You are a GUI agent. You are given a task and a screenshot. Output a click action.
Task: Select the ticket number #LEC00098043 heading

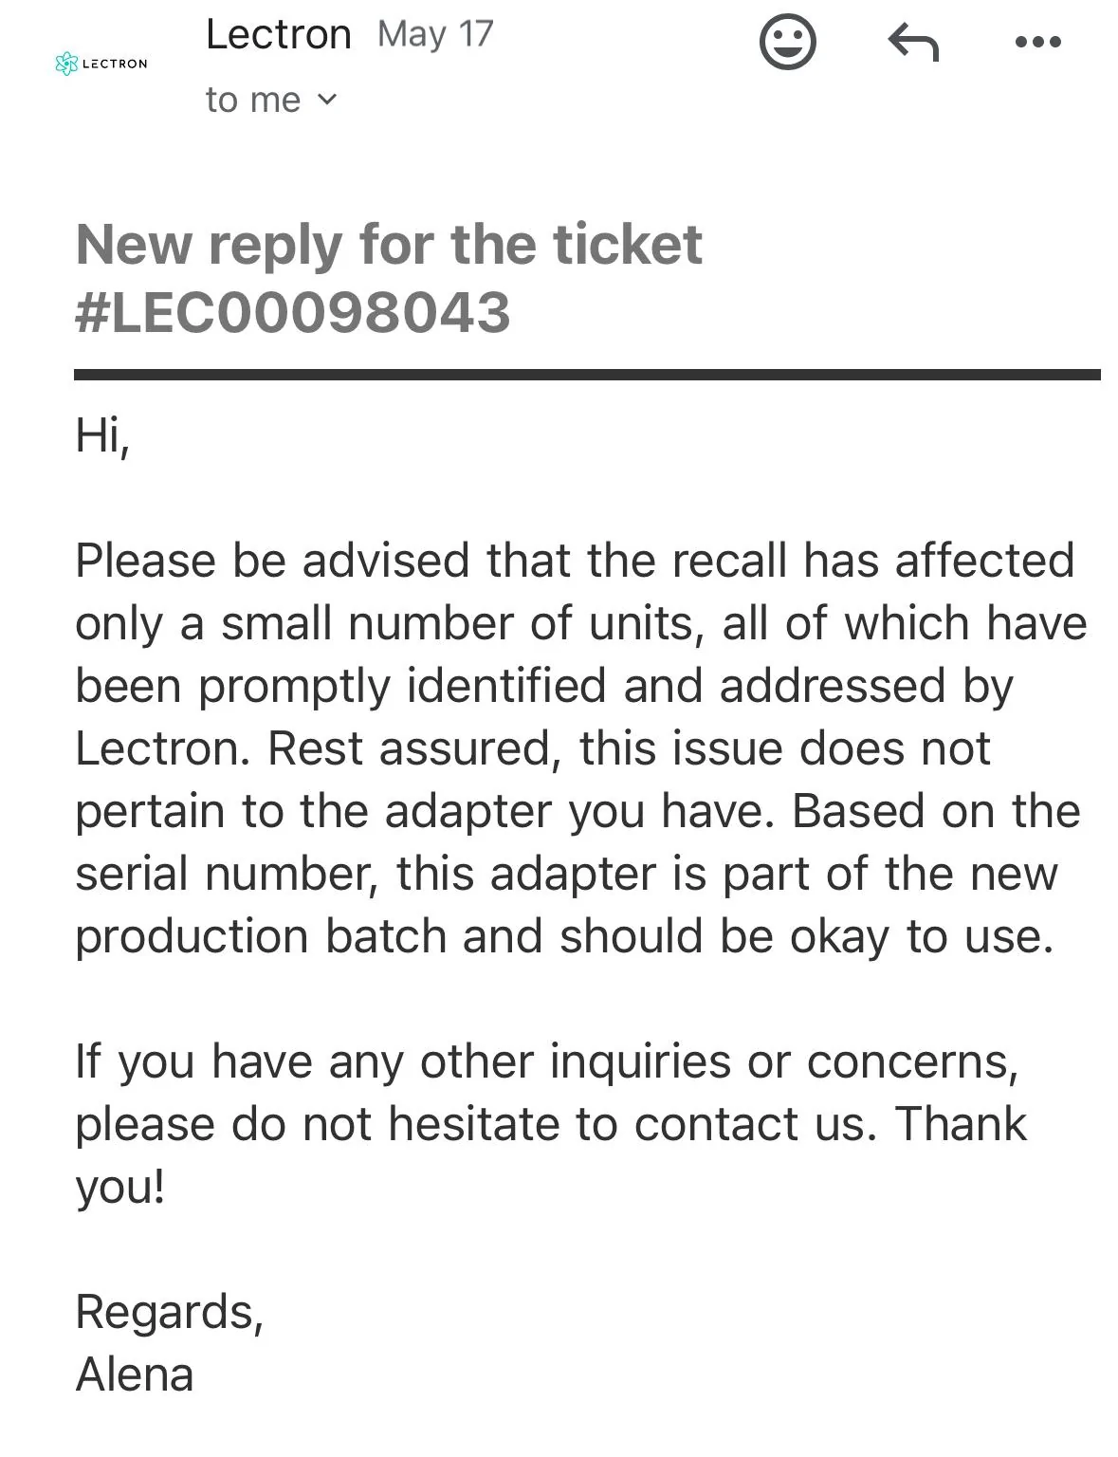(293, 313)
